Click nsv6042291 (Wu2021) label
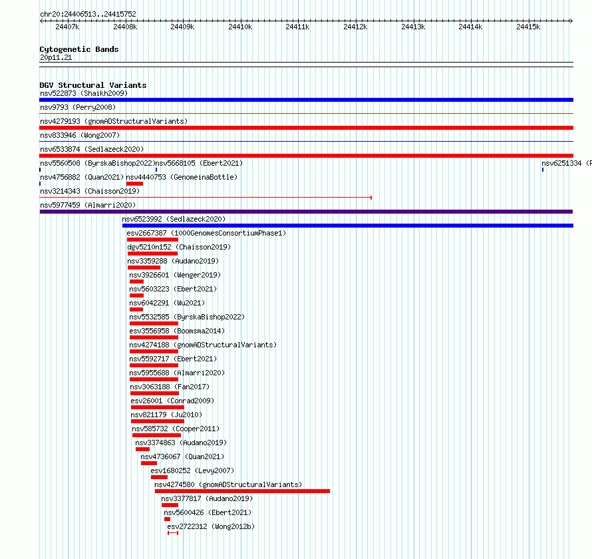Image resolution: width=592 pixels, height=559 pixels. click(167, 303)
